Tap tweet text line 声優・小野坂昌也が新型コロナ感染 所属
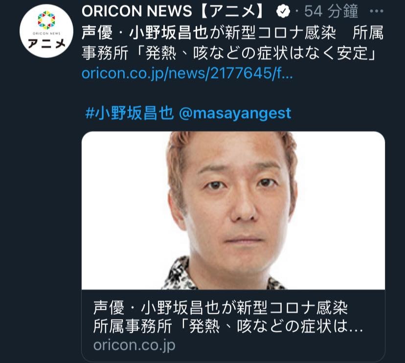The image size is (405, 363). (232, 33)
